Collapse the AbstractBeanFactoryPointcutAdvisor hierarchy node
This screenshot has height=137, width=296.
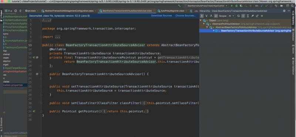pyautogui.click(x=207, y=27)
